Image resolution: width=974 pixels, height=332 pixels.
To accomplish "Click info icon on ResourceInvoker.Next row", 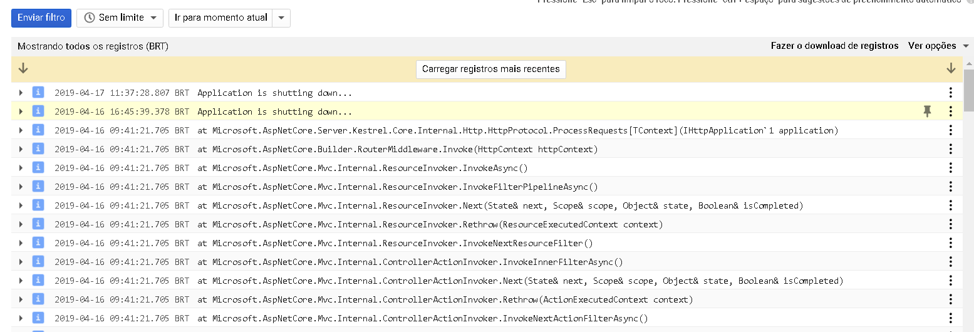I will point(38,205).
